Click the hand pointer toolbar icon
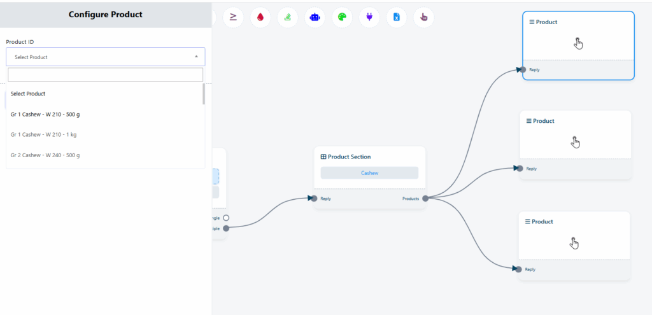The width and height of the screenshot is (652, 315). pyautogui.click(x=424, y=17)
